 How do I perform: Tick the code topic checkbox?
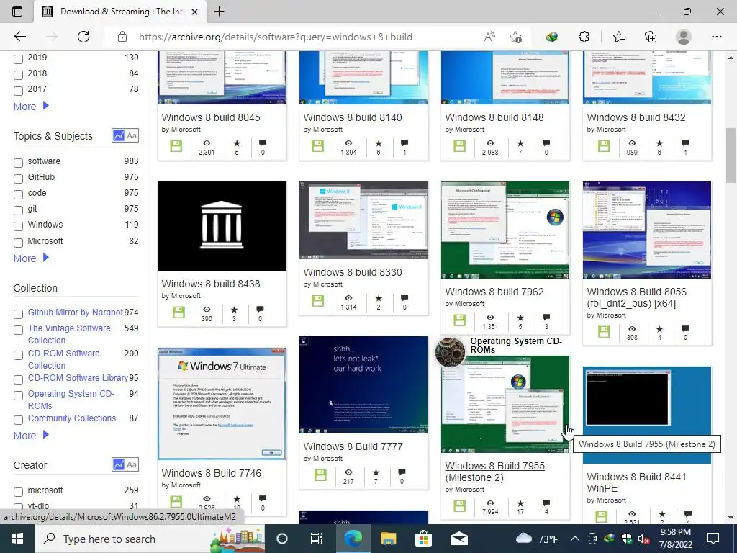(x=18, y=194)
